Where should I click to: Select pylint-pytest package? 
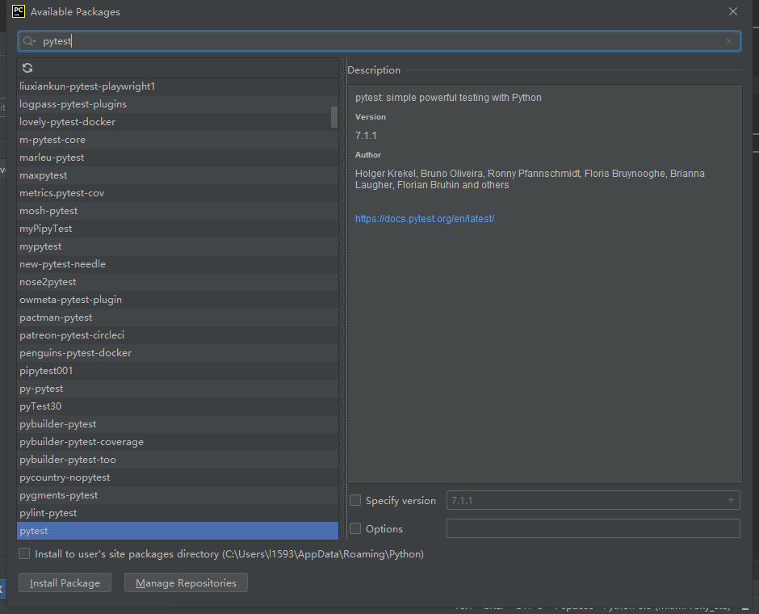coord(178,513)
